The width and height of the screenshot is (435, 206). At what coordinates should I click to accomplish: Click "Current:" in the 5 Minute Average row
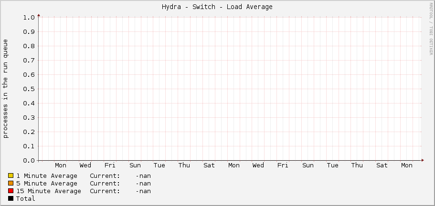pyautogui.click(x=105, y=184)
